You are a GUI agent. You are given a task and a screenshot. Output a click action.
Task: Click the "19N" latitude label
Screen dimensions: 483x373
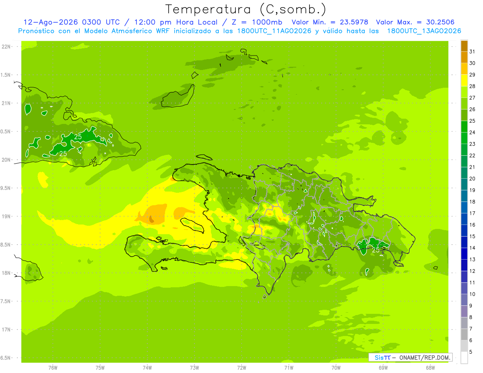[x=6, y=216]
